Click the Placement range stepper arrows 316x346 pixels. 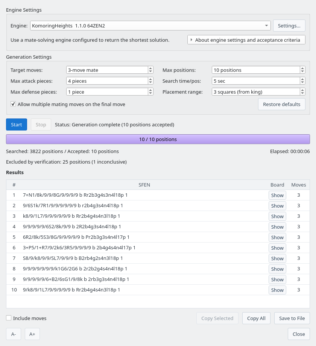coord(302,91)
